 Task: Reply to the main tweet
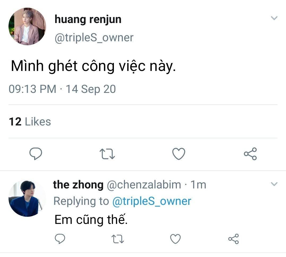click(35, 154)
